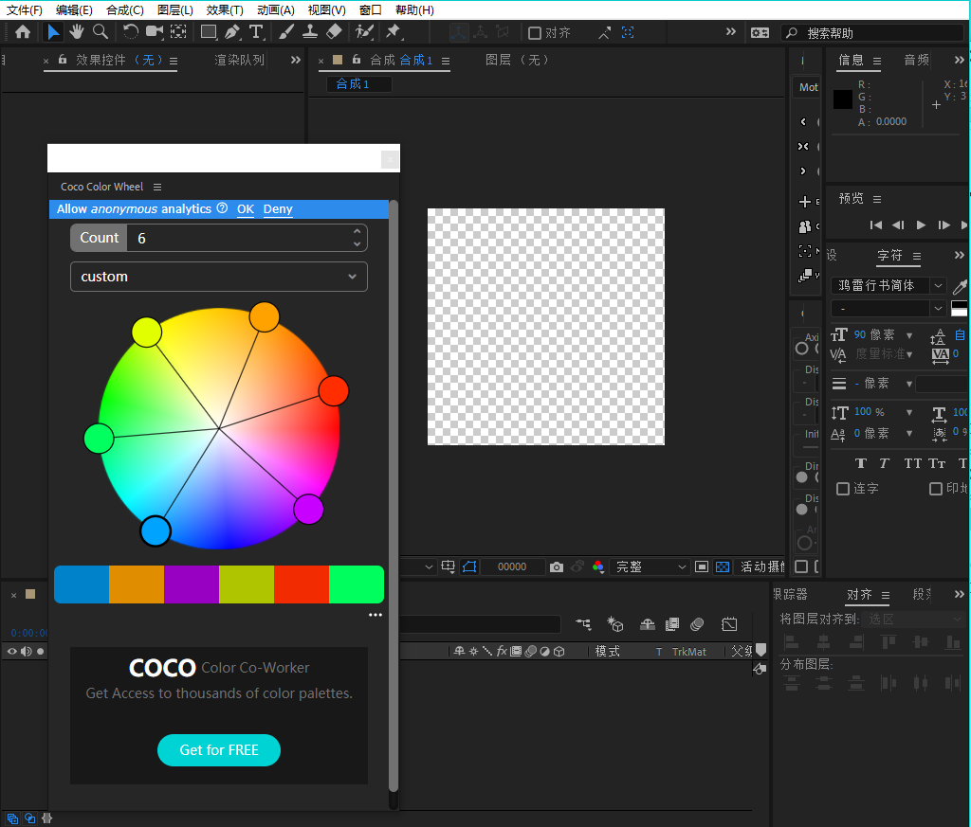Select the Unified Camera tool
This screenshot has width=971, height=827.
coord(155,32)
